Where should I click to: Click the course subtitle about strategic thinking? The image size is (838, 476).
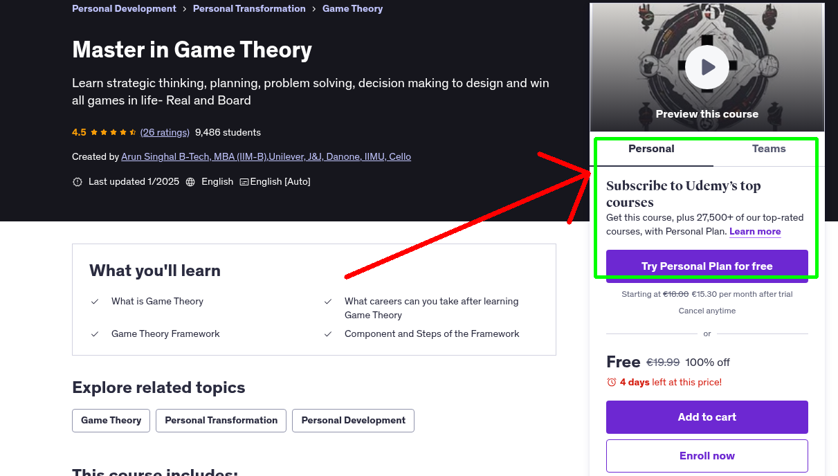[x=311, y=91]
